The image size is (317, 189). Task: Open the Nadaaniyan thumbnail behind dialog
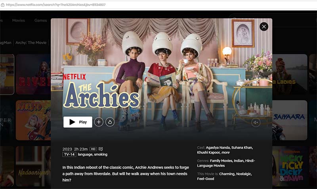[x=33, y=166]
